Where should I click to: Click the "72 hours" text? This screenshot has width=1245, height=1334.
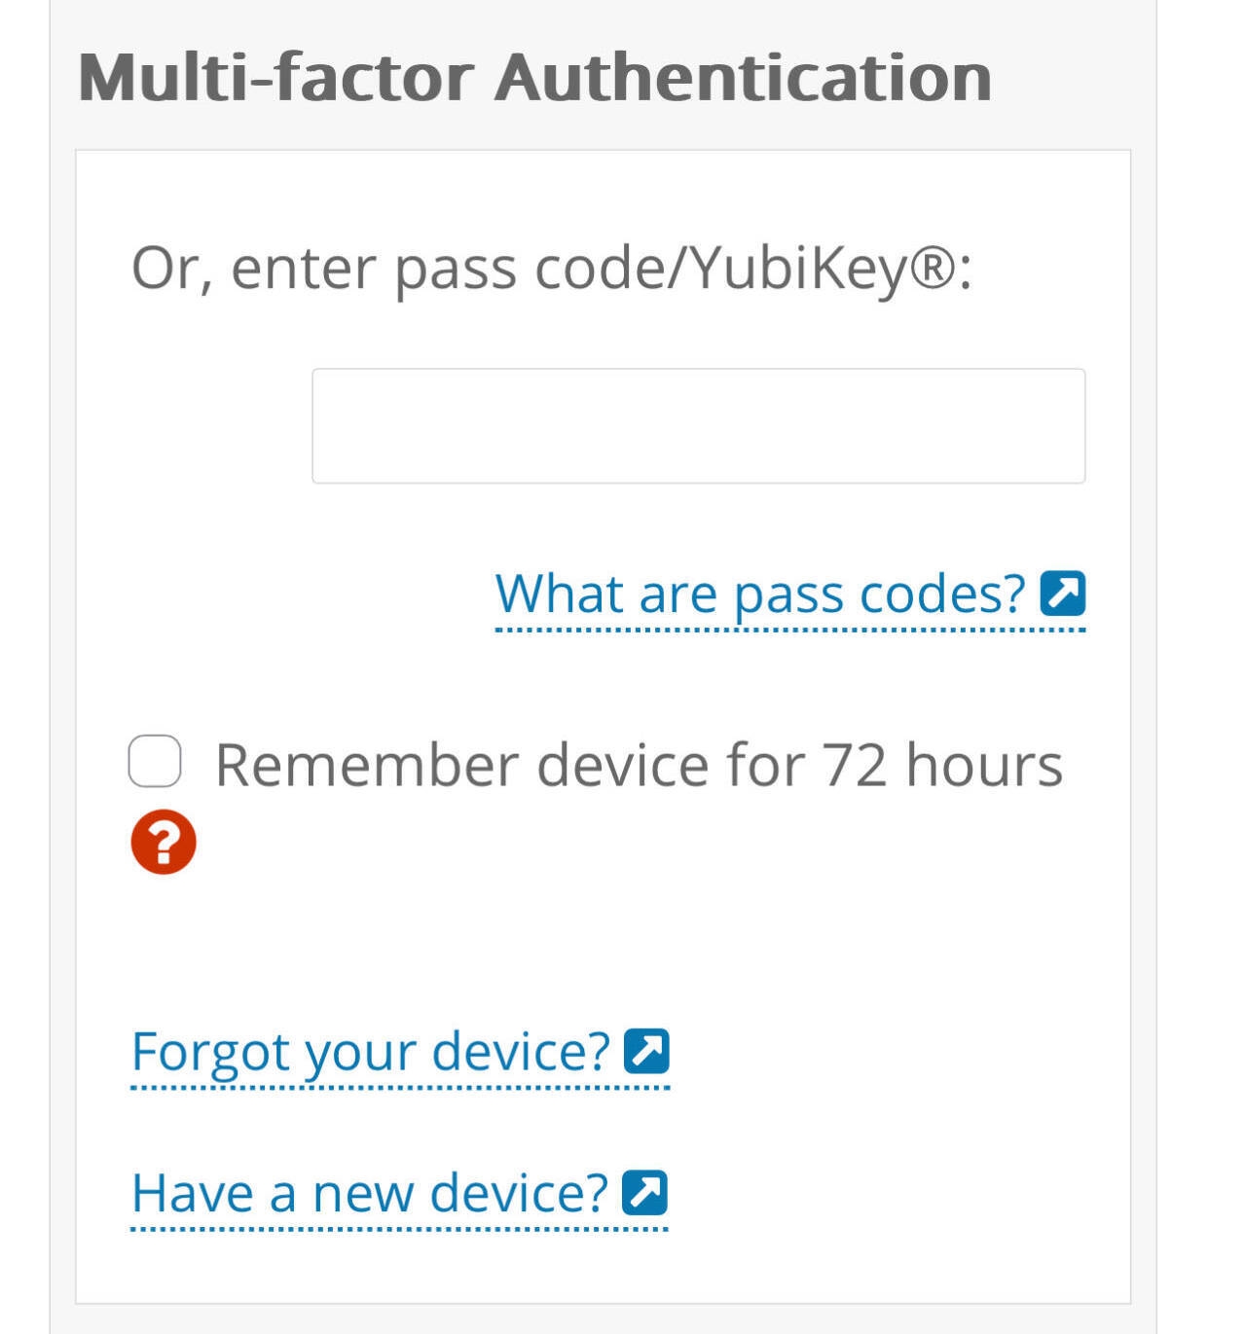pos(942,765)
